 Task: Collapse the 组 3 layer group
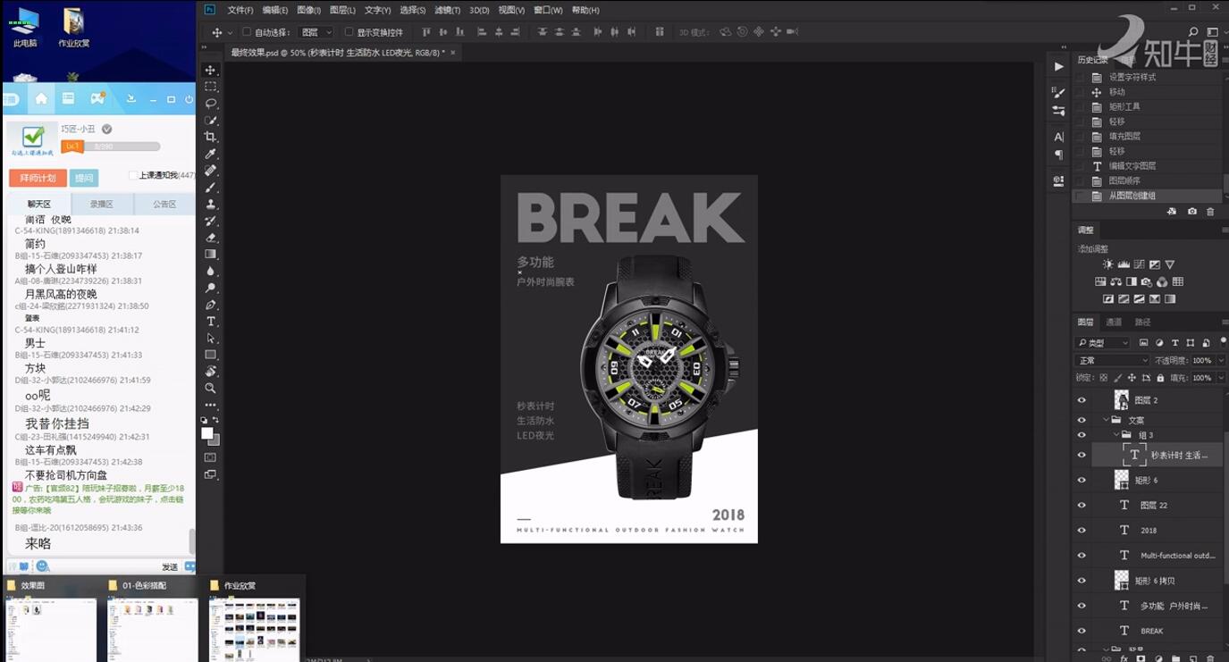click(1116, 435)
